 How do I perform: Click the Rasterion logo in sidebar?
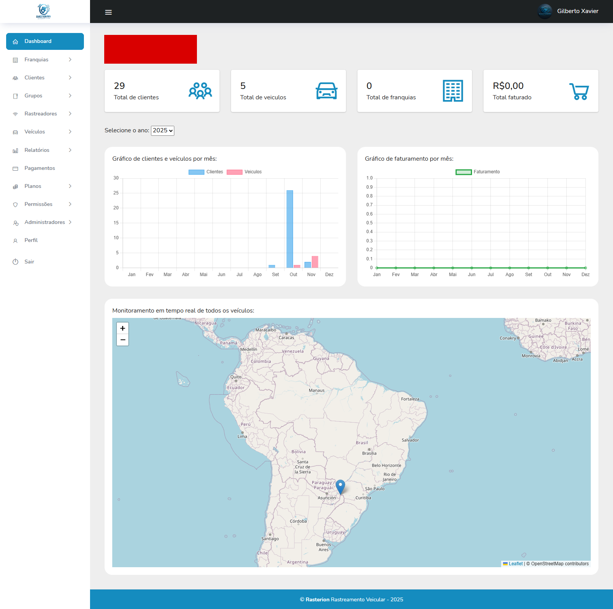44,11
